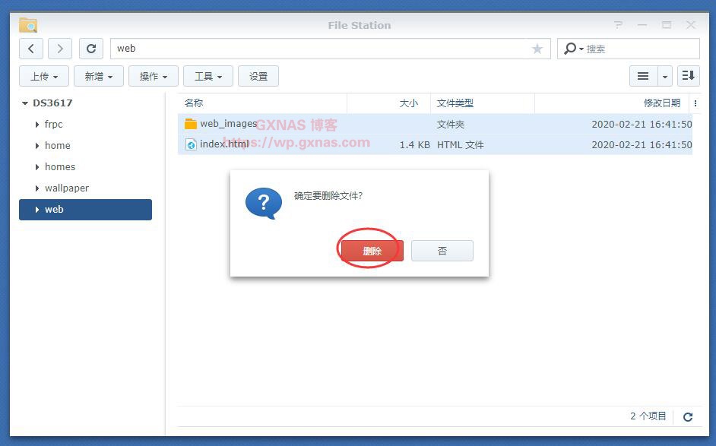Image resolution: width=716 pixels, height=446 pixels.
Task: Click the blue question bubble dialog icon
Action: [x=264, y=203]
